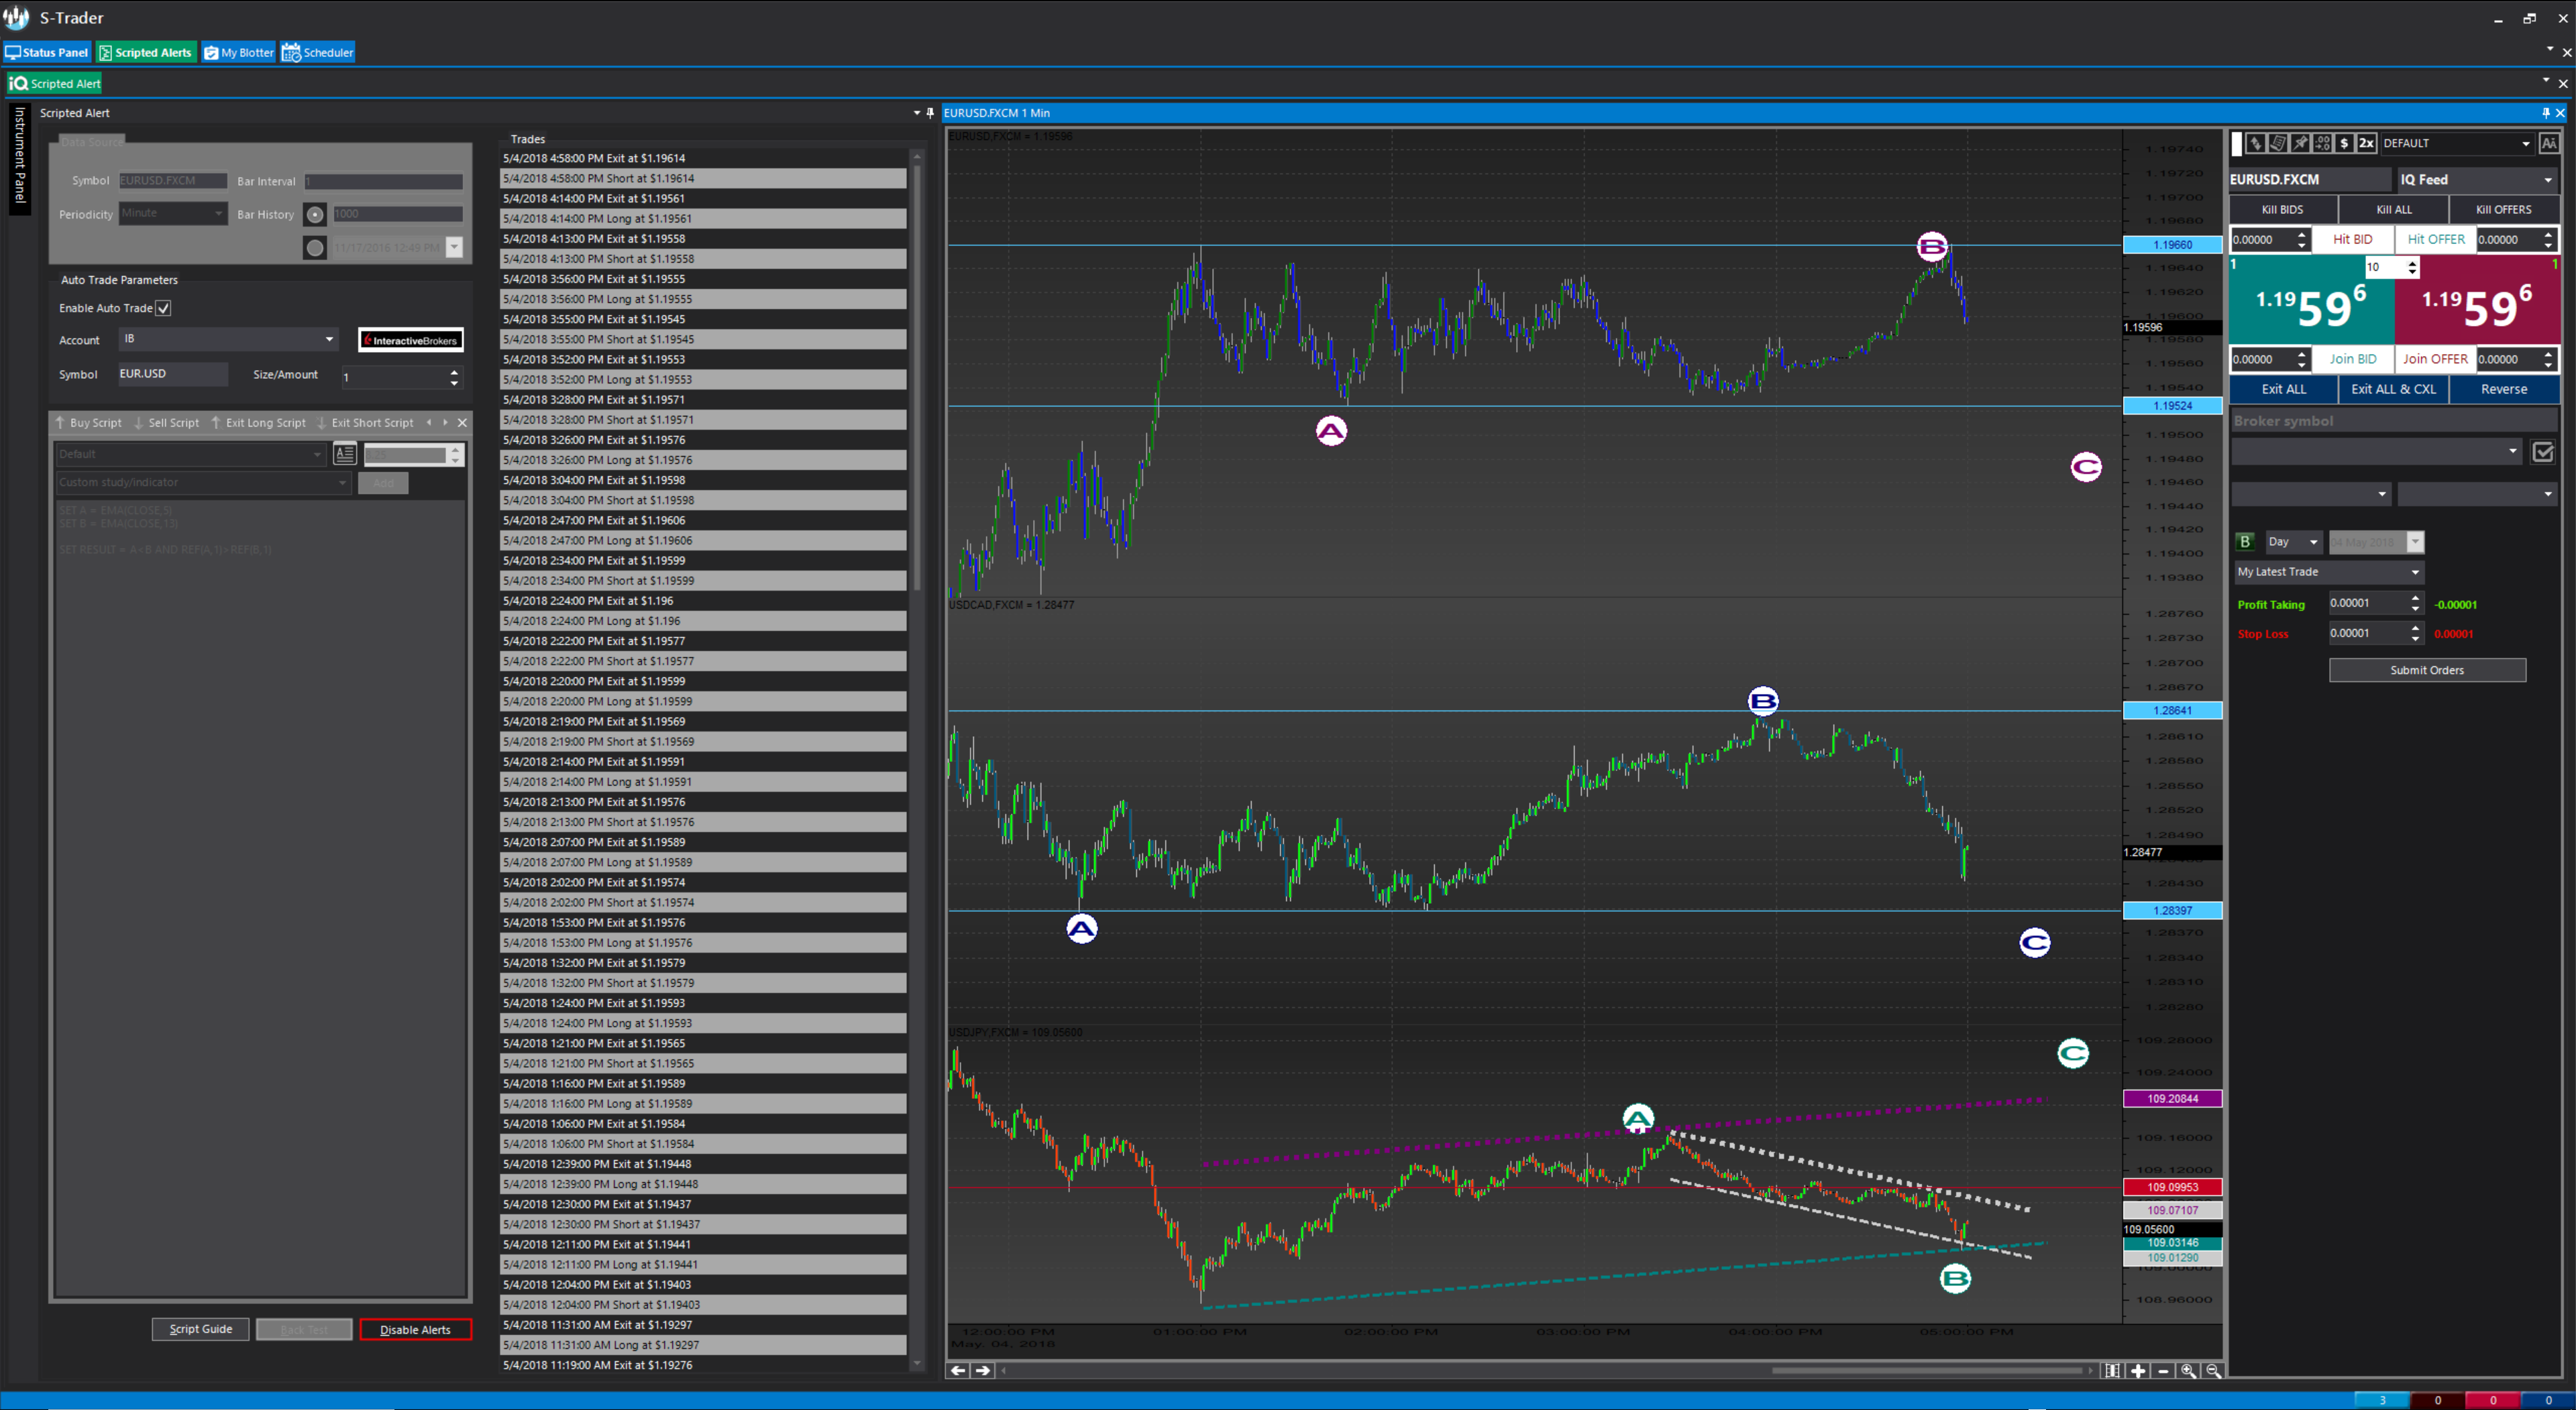Click chart scroll forward arrow button
This screenshot has width=2576, height=1410.
(983, 1370)
